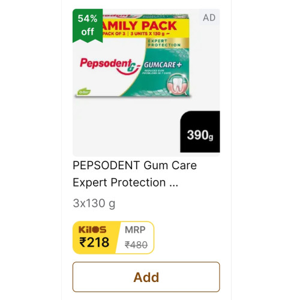Select the Kilos ₹218 price tag
This screenshot has height=300, width=300.
(94, 238)
